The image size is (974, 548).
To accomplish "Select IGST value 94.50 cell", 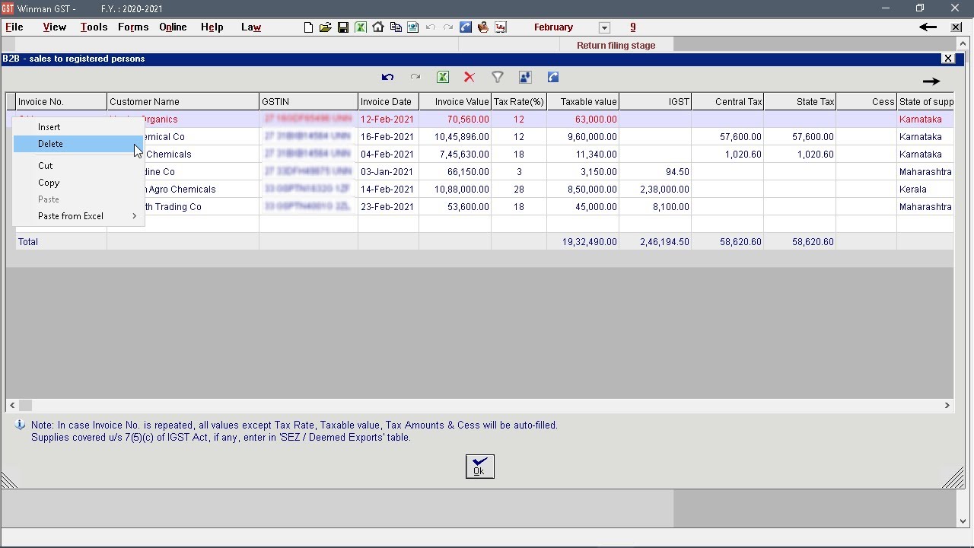I will pos(655,172).
